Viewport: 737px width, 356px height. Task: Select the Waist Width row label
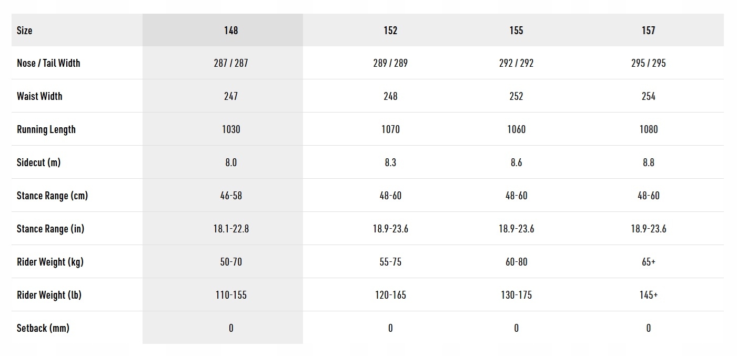coord(39,96)
